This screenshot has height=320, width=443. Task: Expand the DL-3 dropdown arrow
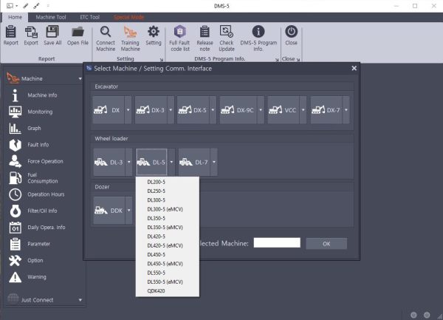(x=128, y=162)
